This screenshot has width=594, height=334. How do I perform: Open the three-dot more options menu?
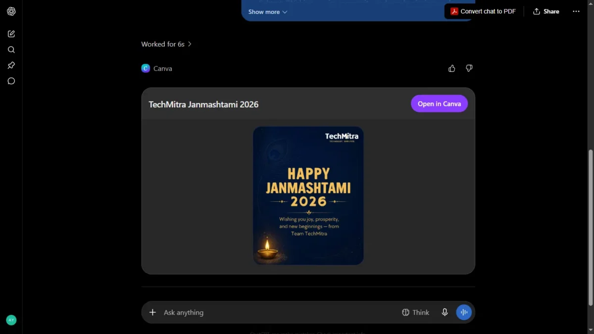coord(576,11)
